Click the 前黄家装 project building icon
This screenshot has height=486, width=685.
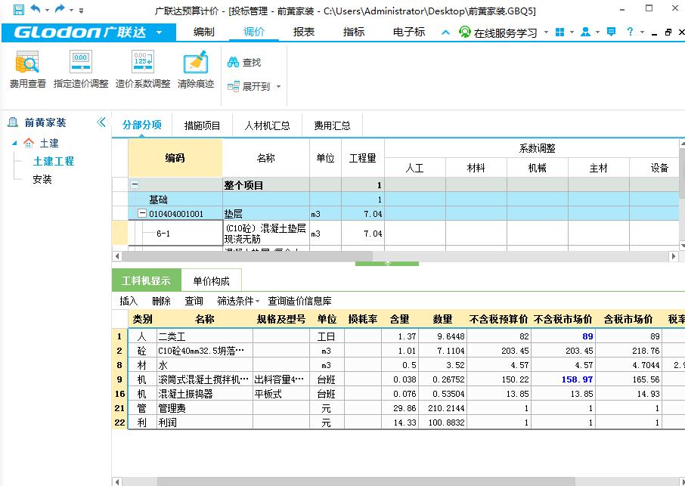(x=13, y=122)
